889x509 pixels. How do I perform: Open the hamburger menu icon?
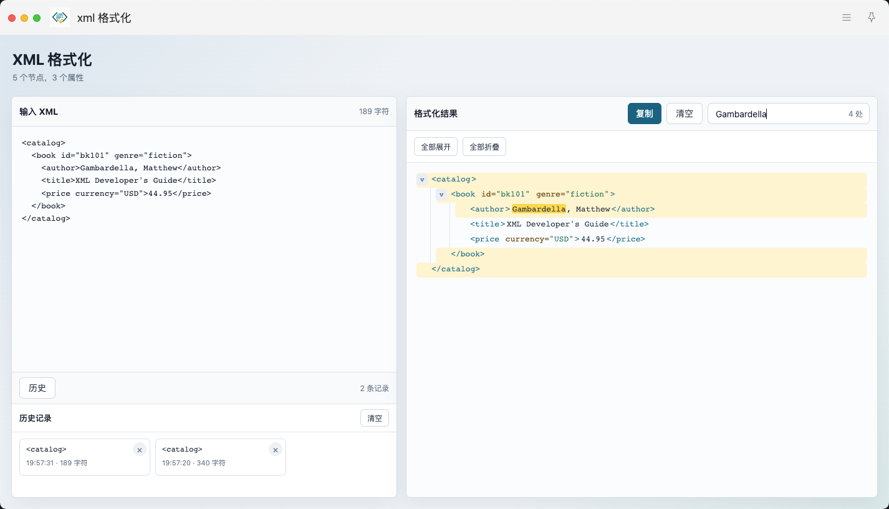(x=847, y=17)
